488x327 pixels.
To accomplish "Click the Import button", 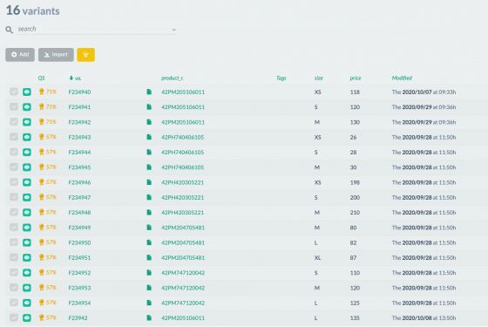I will click(56, 55).
